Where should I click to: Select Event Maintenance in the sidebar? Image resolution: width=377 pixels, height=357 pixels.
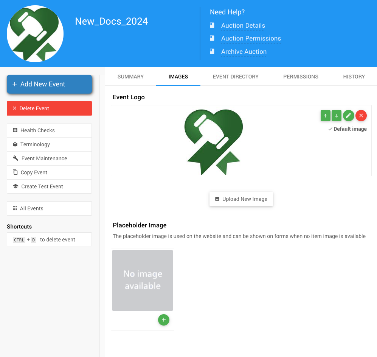pyautogui.click(x=49, y=158)
